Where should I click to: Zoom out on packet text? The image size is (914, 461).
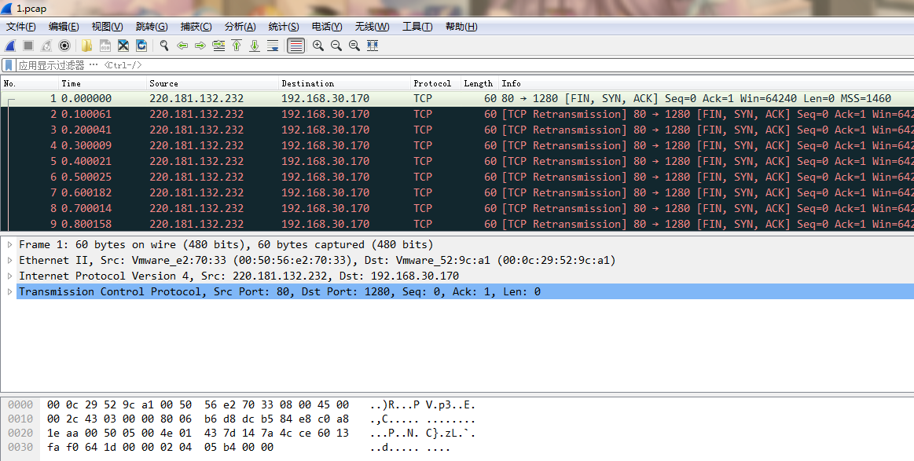point(336,46)
